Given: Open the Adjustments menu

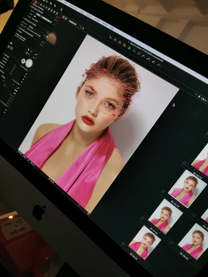Looking at the screenshot, I should (73, 7).
